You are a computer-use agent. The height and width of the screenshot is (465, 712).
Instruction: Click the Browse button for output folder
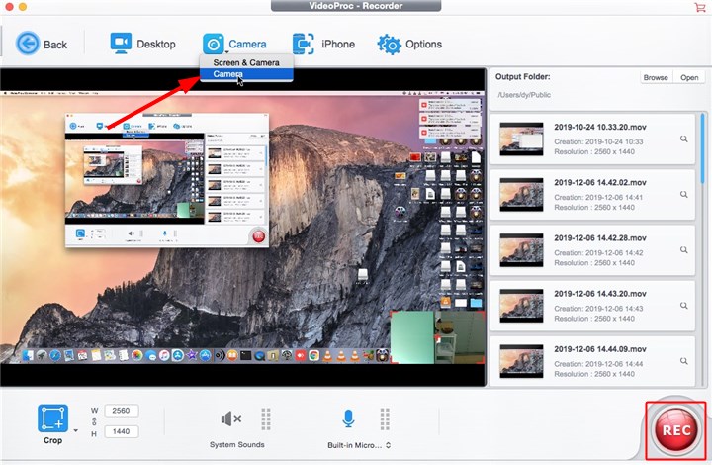[656, 77]
